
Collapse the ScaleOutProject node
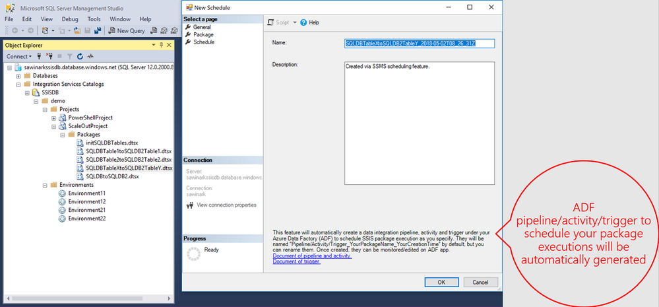click(x=54, y=126)
